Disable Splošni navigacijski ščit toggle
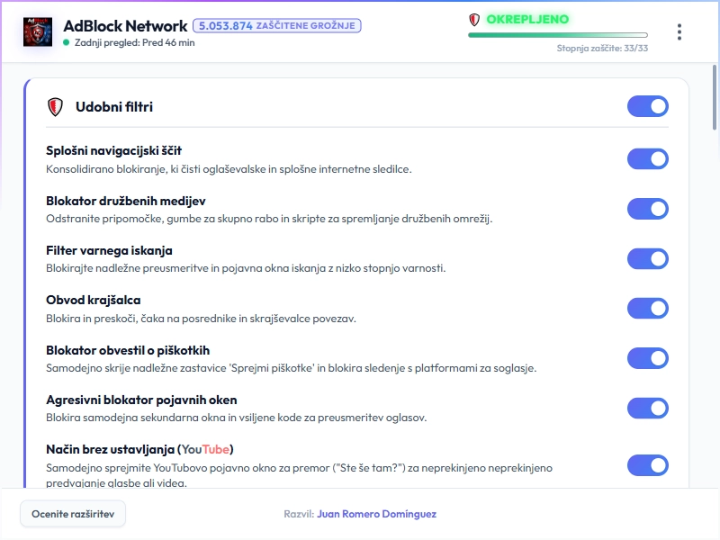The image size is (720, 540). coord(647,159)
